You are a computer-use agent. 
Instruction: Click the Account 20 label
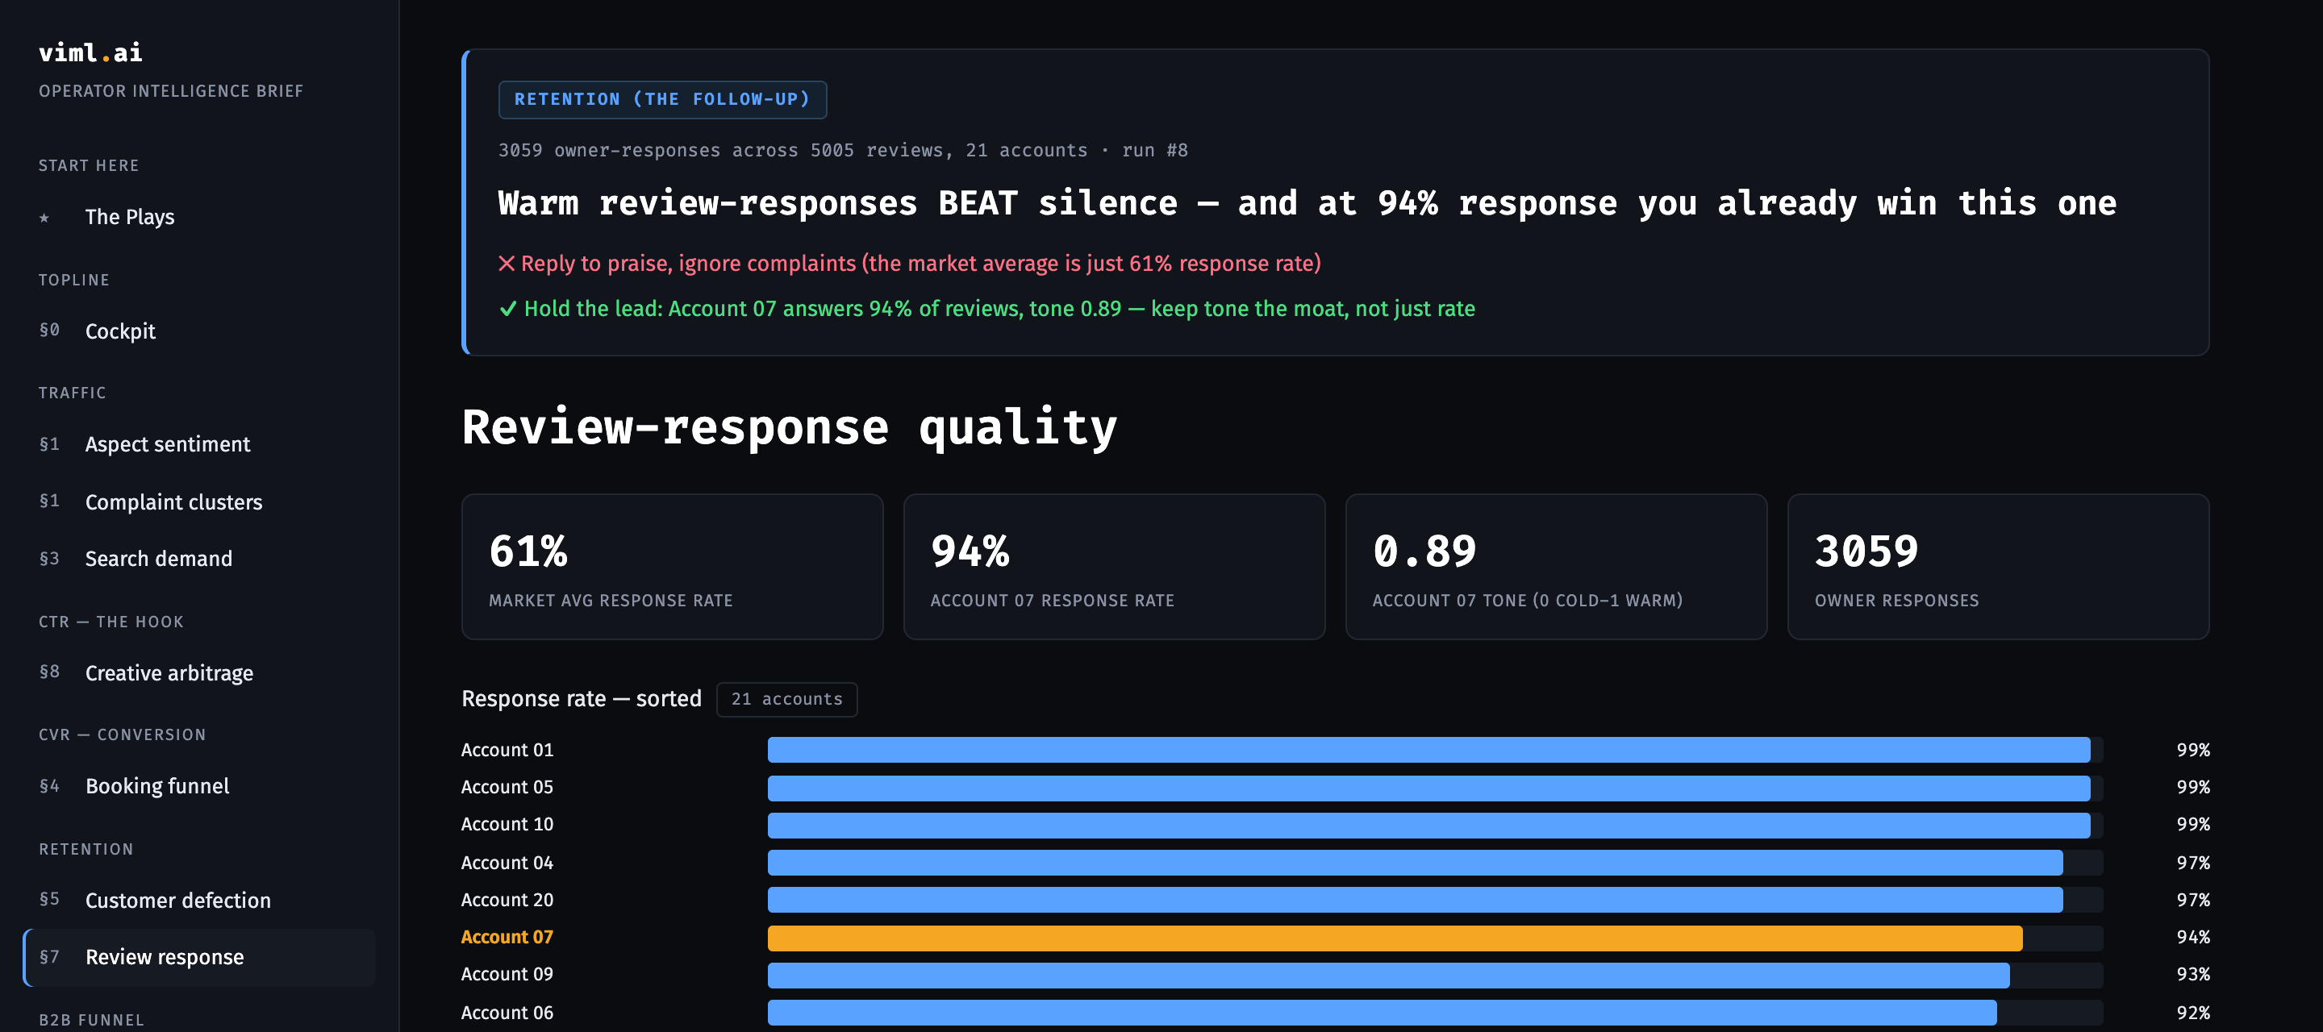[x=507, y=900]
